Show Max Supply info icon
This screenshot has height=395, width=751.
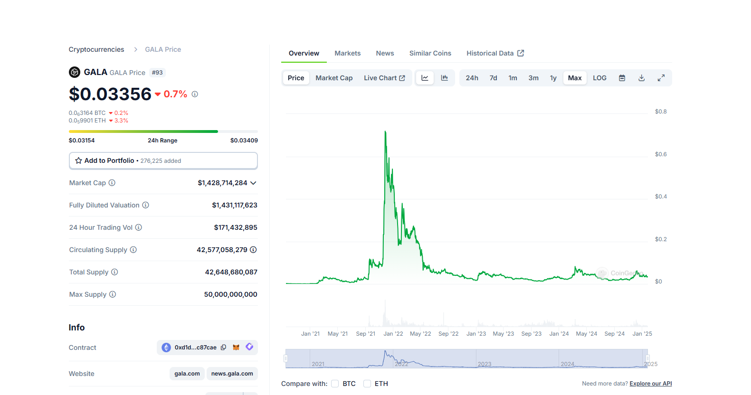click(x=113, y=294)
